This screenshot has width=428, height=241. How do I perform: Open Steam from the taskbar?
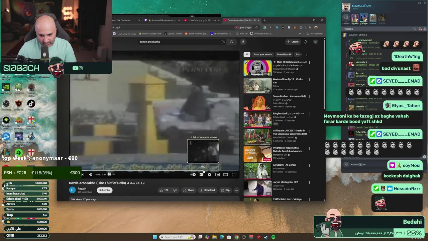click(x=266, y=237)
